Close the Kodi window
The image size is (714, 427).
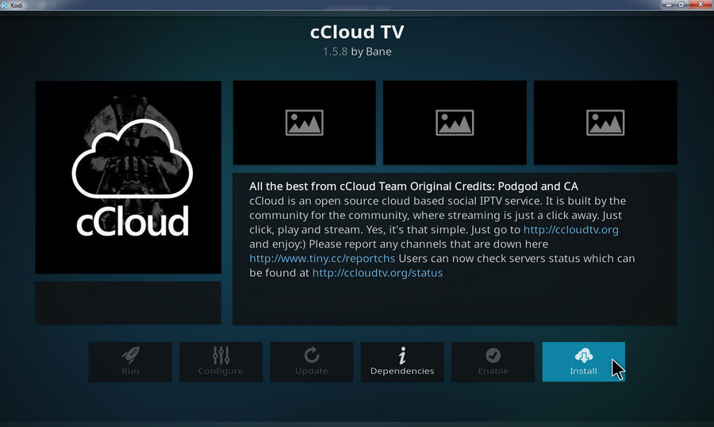point(701,5)
